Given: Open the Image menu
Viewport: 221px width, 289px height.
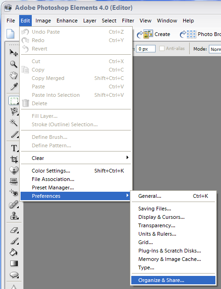Looking at the screenshot, I should 43,21.
